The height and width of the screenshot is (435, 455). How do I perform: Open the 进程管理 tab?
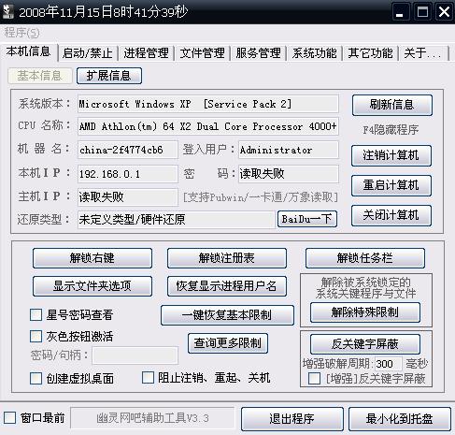tap(146, 53)
